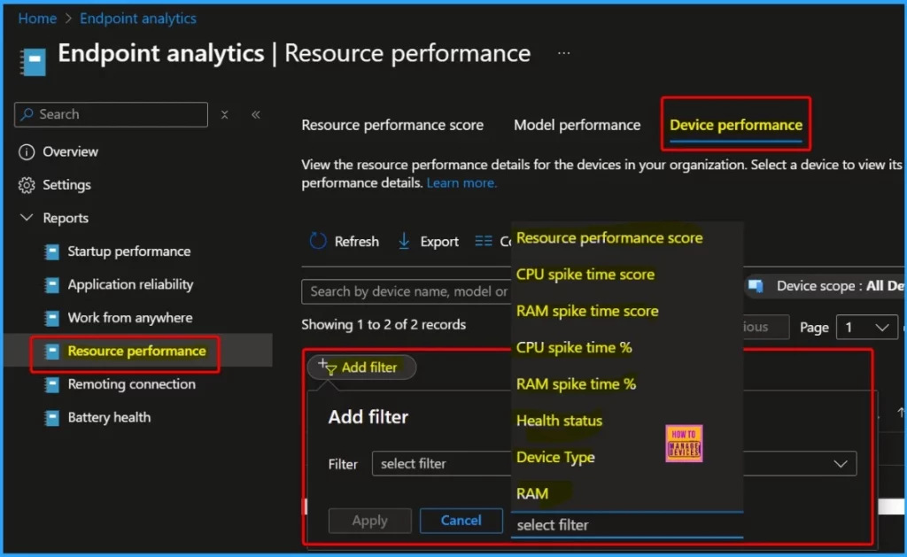Clear the sidebar search with X icon
The image size is (907, 557).
pyautogui.click(x=224, y=114)
